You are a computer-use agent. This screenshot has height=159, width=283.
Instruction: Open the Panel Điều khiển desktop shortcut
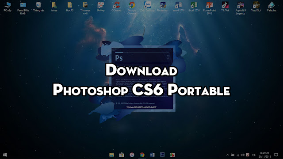pyautogui.click(x=23, y=8)
